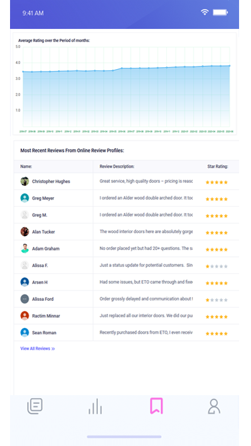The width and height of the screenshot is (251, 446).
Task: Click the last data point on rating chart
Action: 230,66
